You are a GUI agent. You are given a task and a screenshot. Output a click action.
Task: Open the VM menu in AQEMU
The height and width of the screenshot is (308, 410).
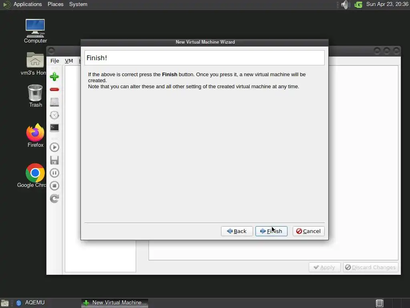click(x=69, y=61)
